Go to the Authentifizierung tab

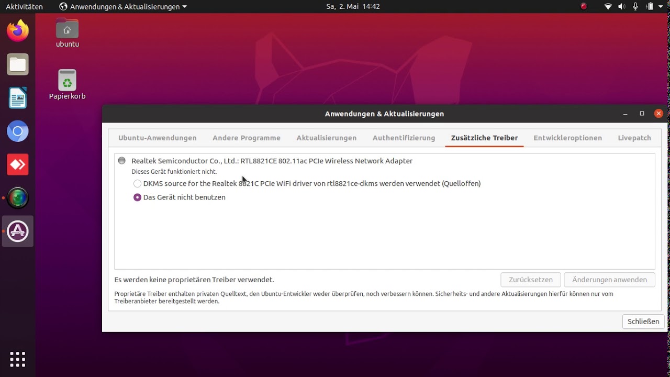(404, 138)
